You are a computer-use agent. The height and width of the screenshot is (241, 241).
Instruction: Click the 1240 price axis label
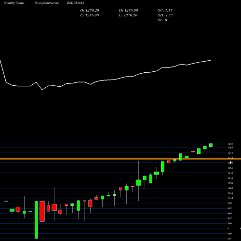click(x=230, y=153)
